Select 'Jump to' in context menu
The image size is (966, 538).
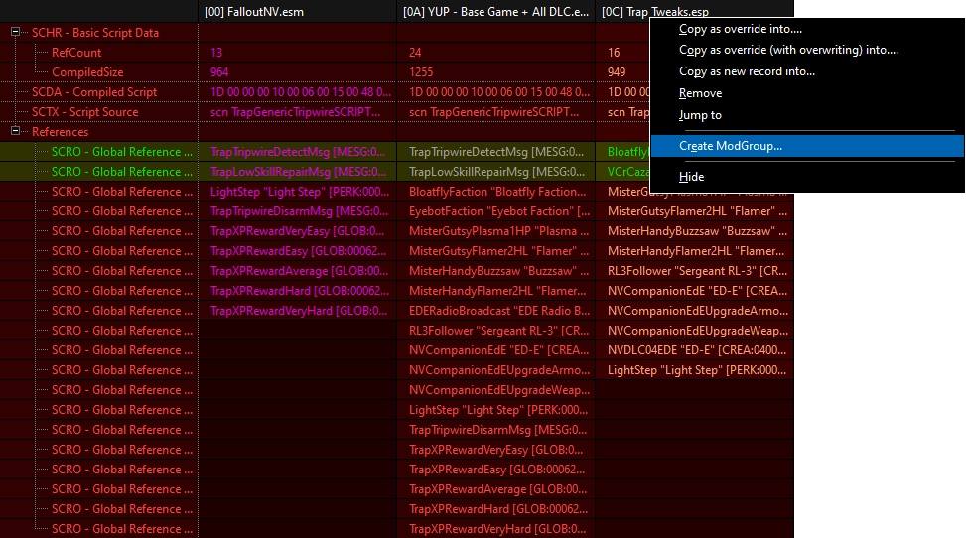point(700,115)
